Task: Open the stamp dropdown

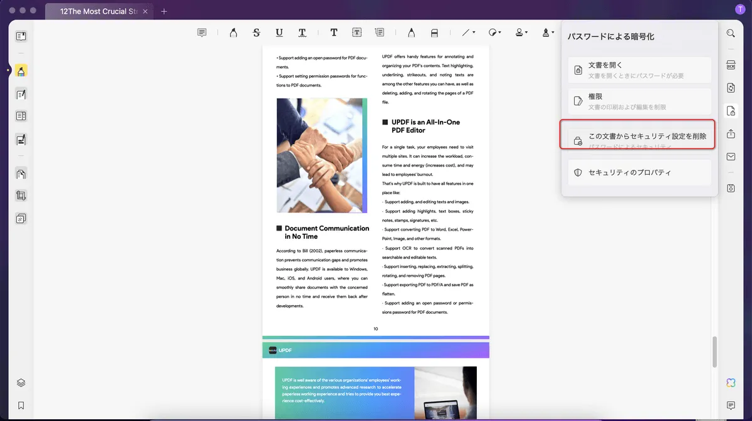Action: (x=521, y=33)
